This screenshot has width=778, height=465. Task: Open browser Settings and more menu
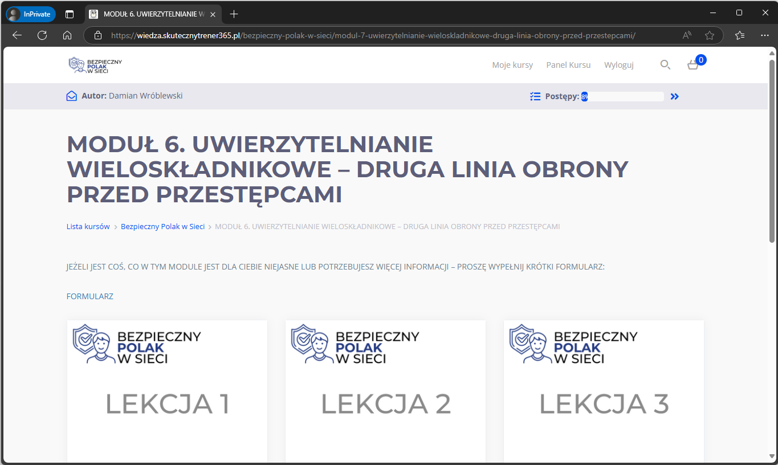[765, 35]
